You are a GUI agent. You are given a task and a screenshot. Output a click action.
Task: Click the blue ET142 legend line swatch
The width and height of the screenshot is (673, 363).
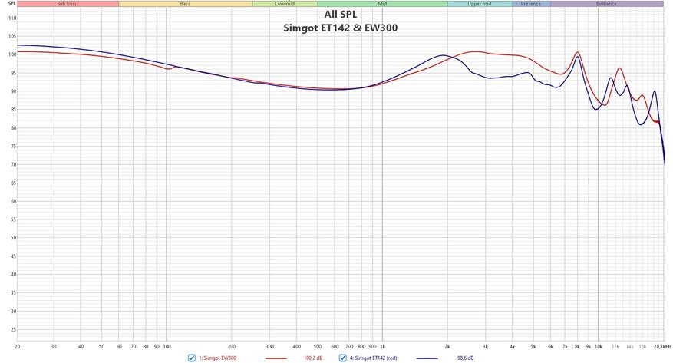pos(427,358)
